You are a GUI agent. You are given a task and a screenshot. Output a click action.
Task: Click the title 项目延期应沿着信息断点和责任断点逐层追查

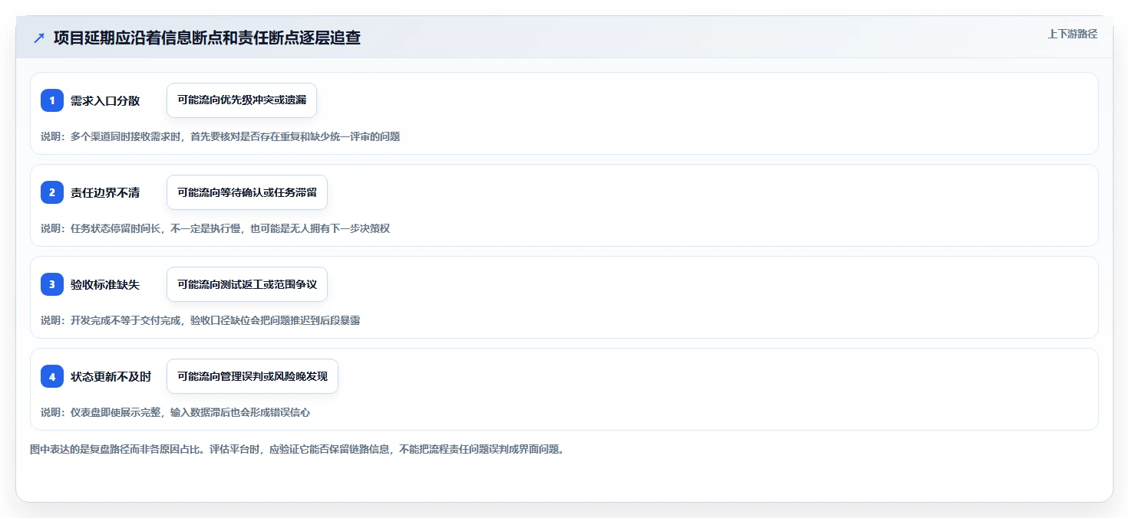207,38
